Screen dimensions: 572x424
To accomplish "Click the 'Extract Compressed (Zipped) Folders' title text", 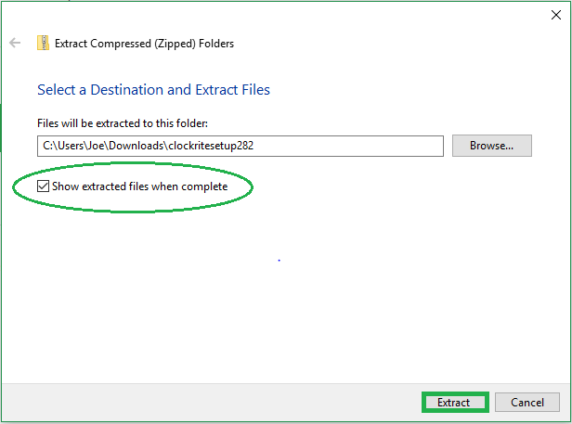I will coord(144,44).
